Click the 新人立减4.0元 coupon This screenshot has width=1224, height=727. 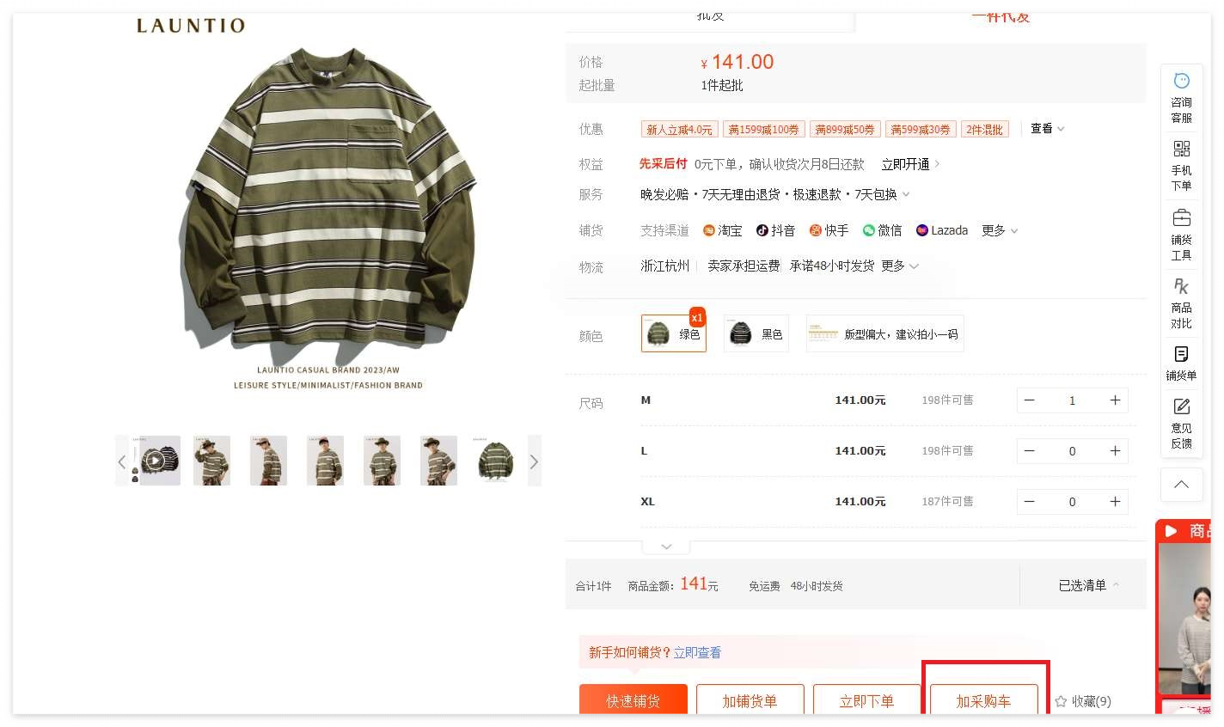coord(679,130)
